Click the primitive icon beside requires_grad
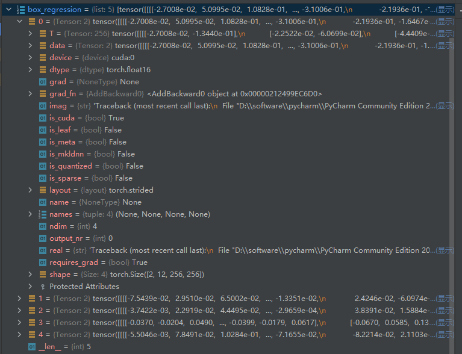 [43, 262]
